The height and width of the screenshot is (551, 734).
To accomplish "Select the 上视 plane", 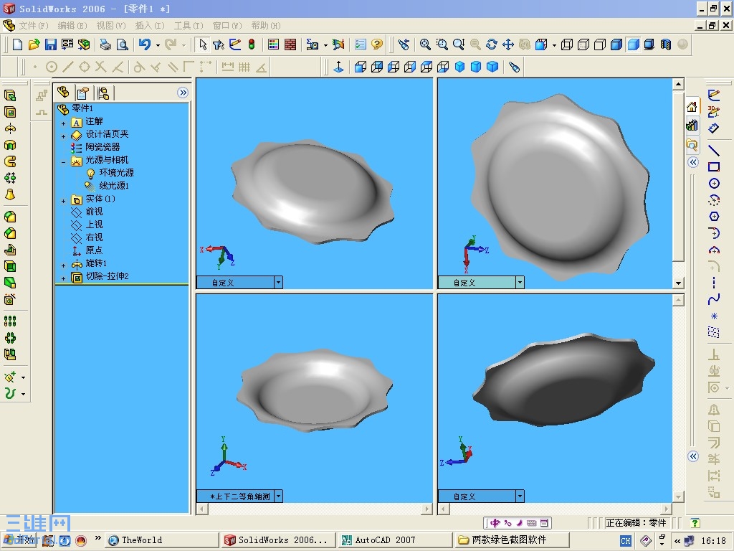I will click(94, 225).
